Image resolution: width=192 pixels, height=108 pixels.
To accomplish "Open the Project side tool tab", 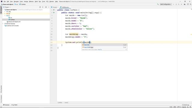I will 1,10.
